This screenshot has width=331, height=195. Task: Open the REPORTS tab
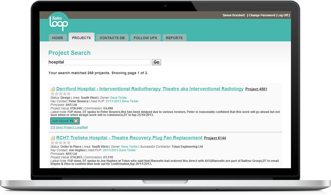pos(174,38)
